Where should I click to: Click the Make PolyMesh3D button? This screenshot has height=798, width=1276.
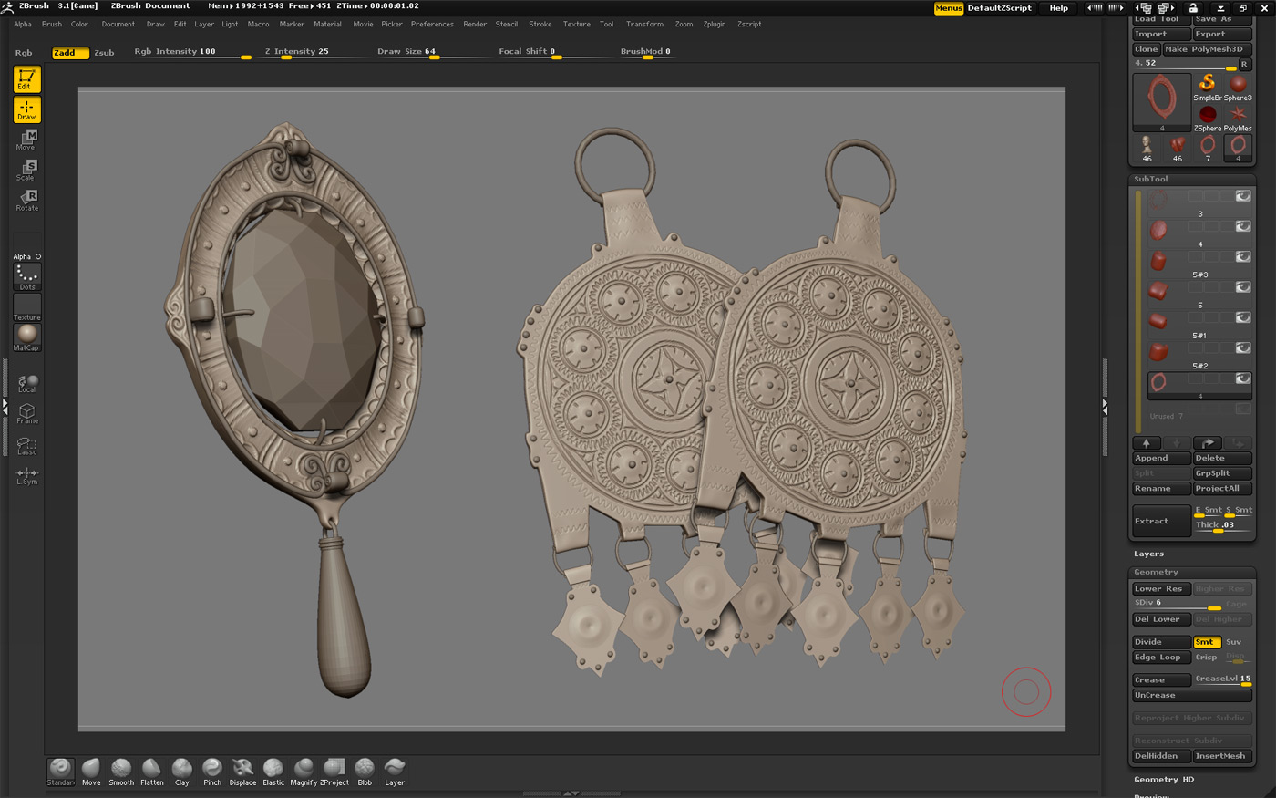tap(1208, 49)
